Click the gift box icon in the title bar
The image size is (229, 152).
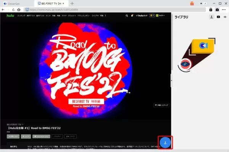point(192,3)
